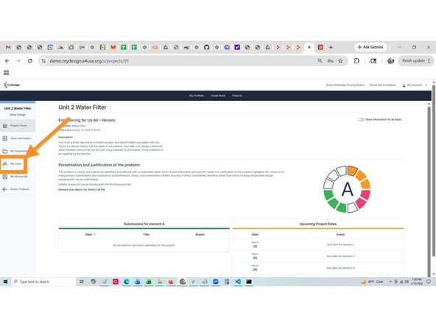Open Class Information in the sidebar
The height and width of the screenshot is (327, 436).
pos(18,138)
